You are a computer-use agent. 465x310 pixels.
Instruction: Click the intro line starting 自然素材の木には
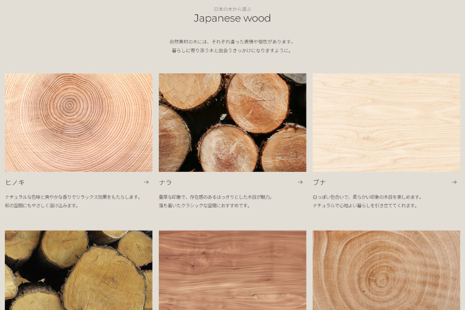[232, 42]
